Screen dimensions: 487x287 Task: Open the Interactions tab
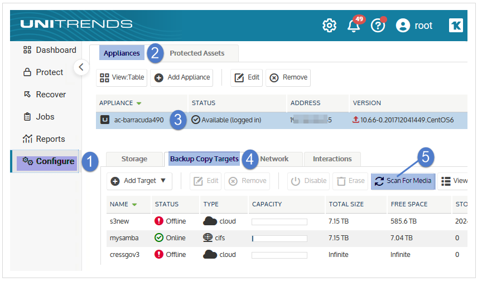(x=332, y=159)
